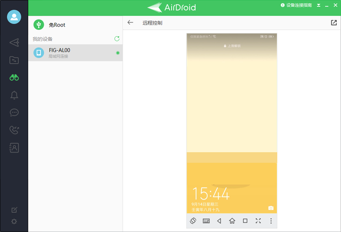Switch to the Files folder tab

[14, 60]
